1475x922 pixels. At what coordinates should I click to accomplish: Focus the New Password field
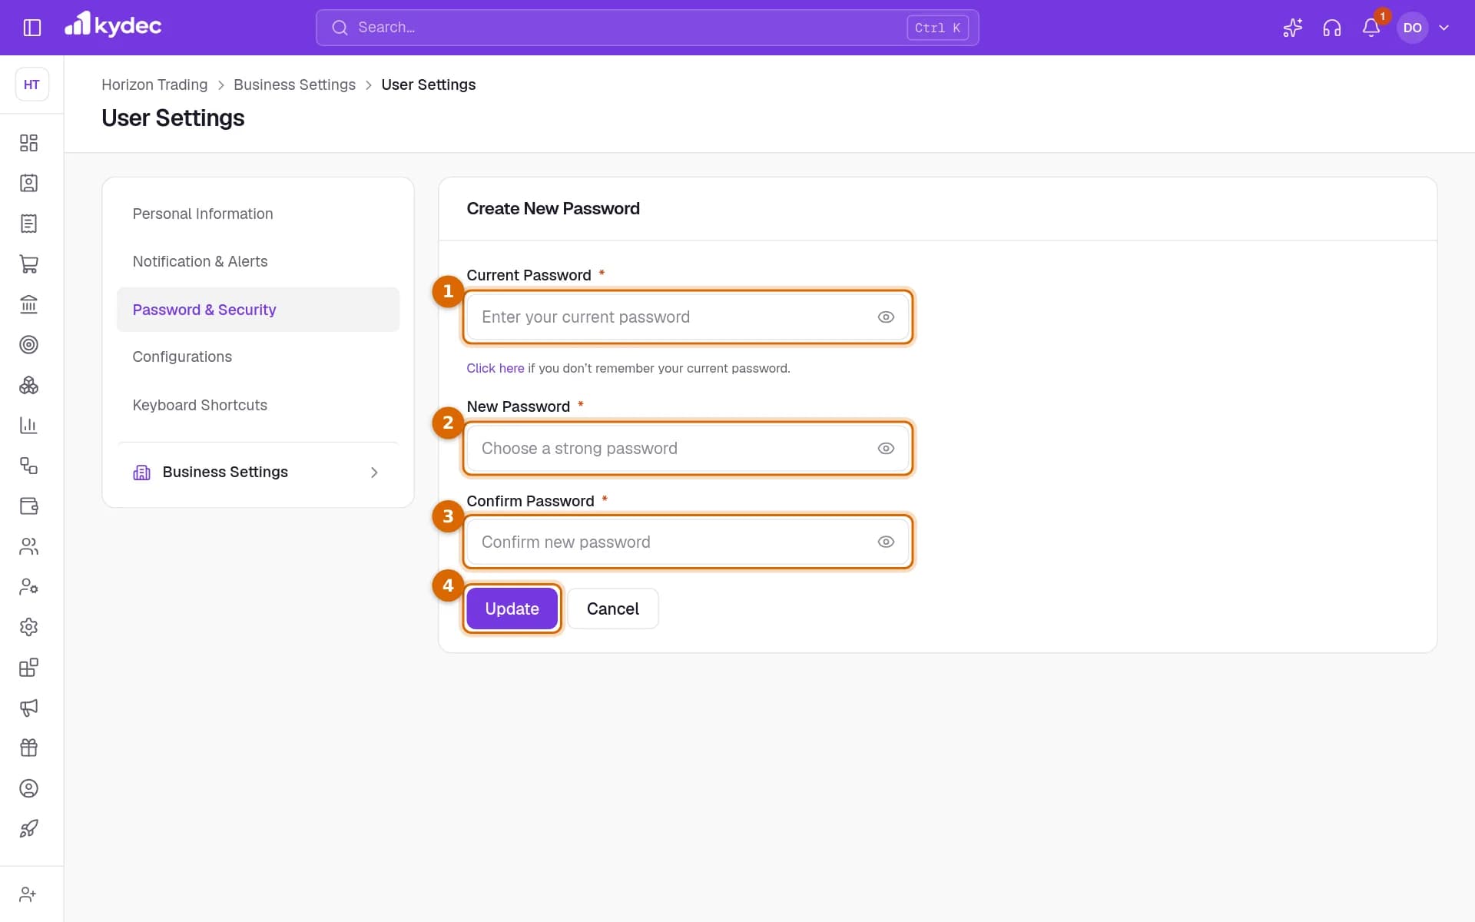[x=688, y=449]
